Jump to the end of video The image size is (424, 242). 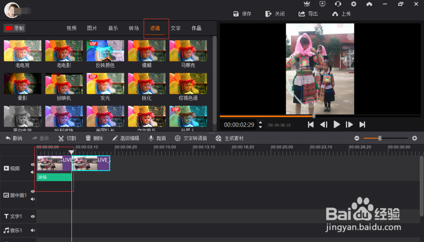tap(363, 125)
